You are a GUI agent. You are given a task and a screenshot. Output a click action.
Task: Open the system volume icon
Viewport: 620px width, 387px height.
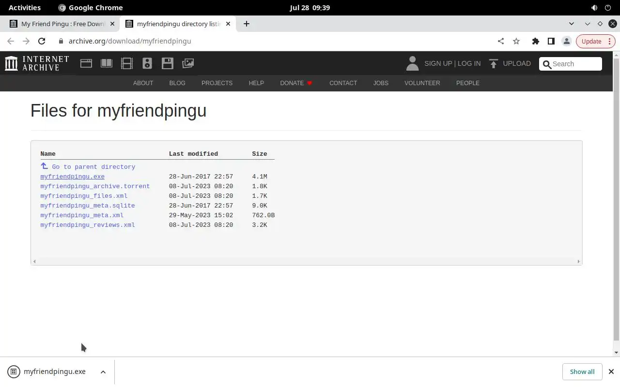[594, 8]
